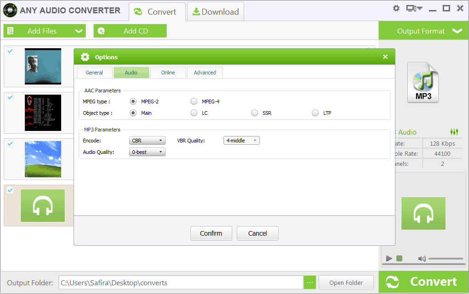Select SSR object type radio button

tap(255, 113)
